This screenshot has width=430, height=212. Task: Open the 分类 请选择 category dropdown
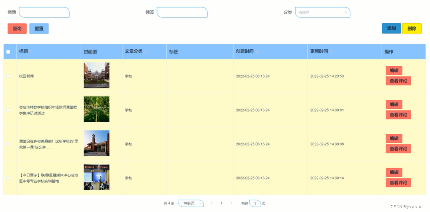click(322, 12)
